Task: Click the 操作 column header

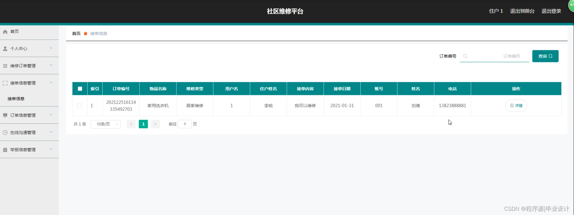Action: (516, 89)
